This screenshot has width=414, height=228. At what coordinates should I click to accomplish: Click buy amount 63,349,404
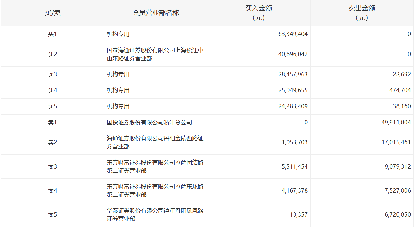click(x=293, y=34)
